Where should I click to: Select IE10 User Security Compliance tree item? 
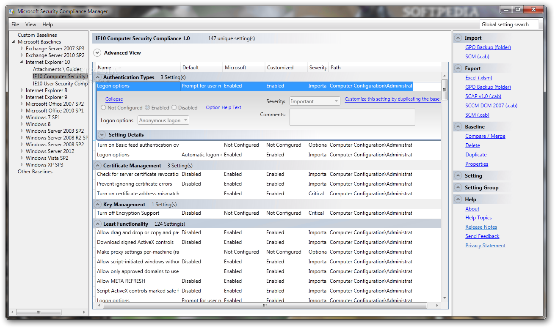tap(60, 84)
